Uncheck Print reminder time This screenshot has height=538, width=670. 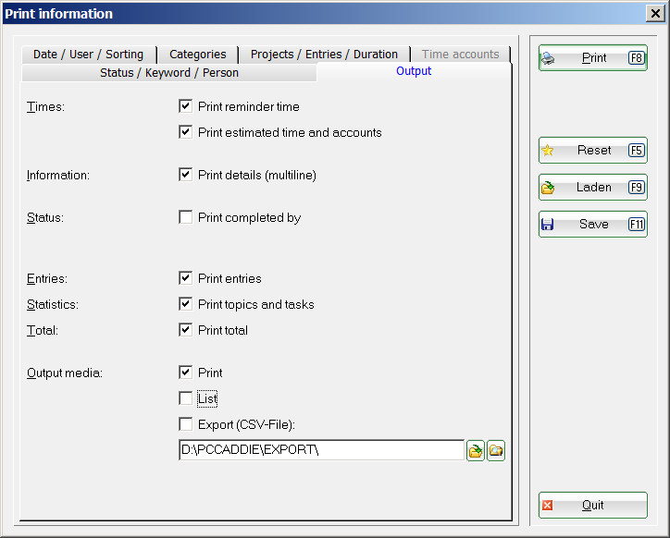coord(185,106)
